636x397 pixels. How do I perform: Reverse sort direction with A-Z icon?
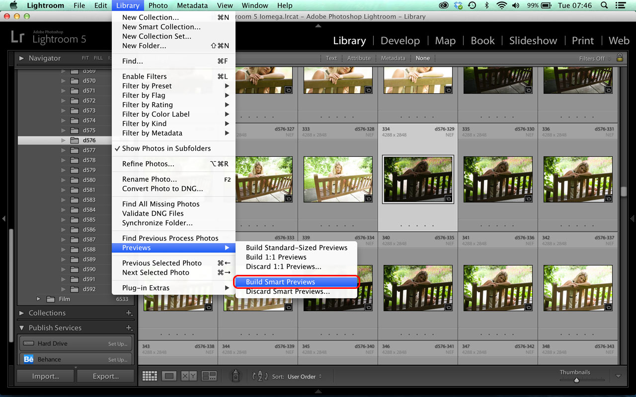tap(260, 376)
